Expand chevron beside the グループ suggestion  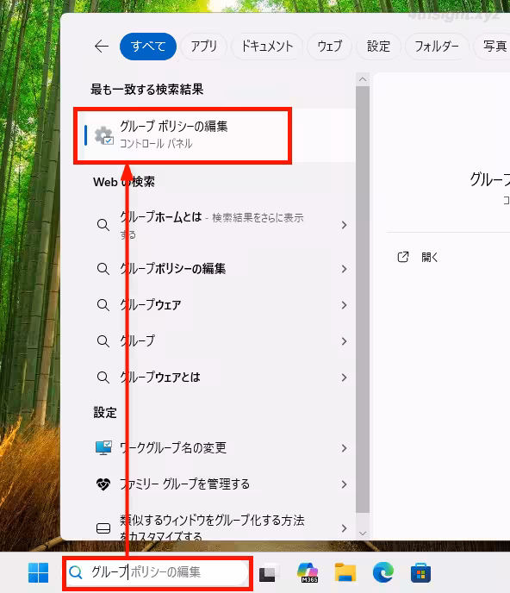click(x=344, y=341)
